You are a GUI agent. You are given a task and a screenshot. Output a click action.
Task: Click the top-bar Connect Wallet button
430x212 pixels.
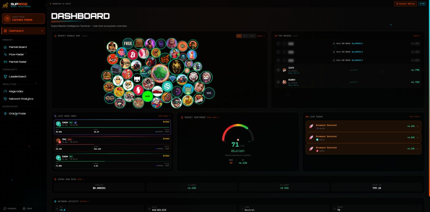coord(405,4)
